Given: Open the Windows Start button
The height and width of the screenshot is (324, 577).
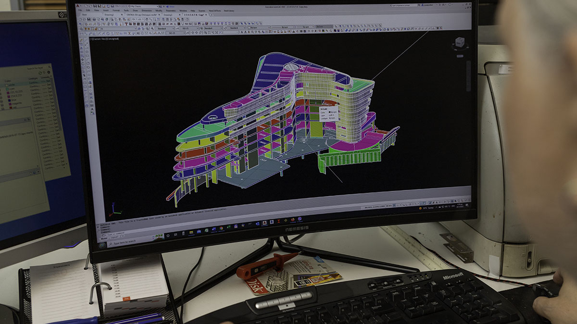Looking at the screenshot, I should point(102,245).
